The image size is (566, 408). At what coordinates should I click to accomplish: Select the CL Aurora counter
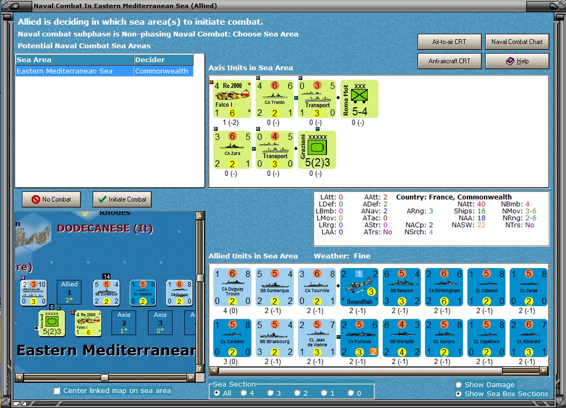click(444, 338)
